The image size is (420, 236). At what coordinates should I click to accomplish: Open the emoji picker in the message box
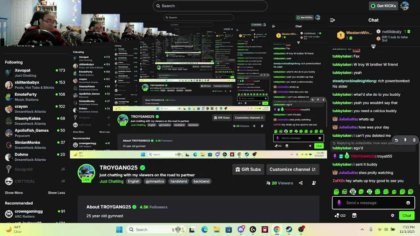[x=408, y=203]
